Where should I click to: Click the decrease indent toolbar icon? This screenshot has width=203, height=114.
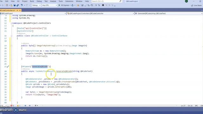pos(89,5)
